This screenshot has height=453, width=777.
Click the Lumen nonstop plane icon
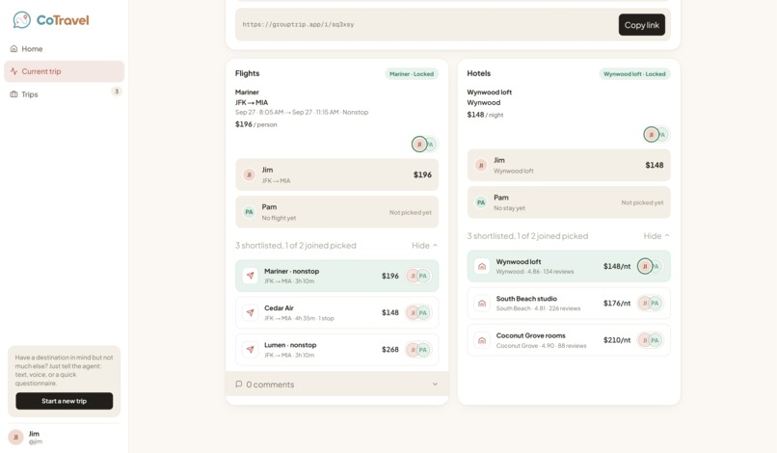tap(251, 350)
